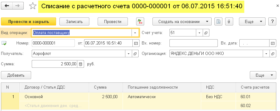Edit the document date field
Image resolution: width=280 pixels, height=111 pixels.
click(x=108, y=43)
